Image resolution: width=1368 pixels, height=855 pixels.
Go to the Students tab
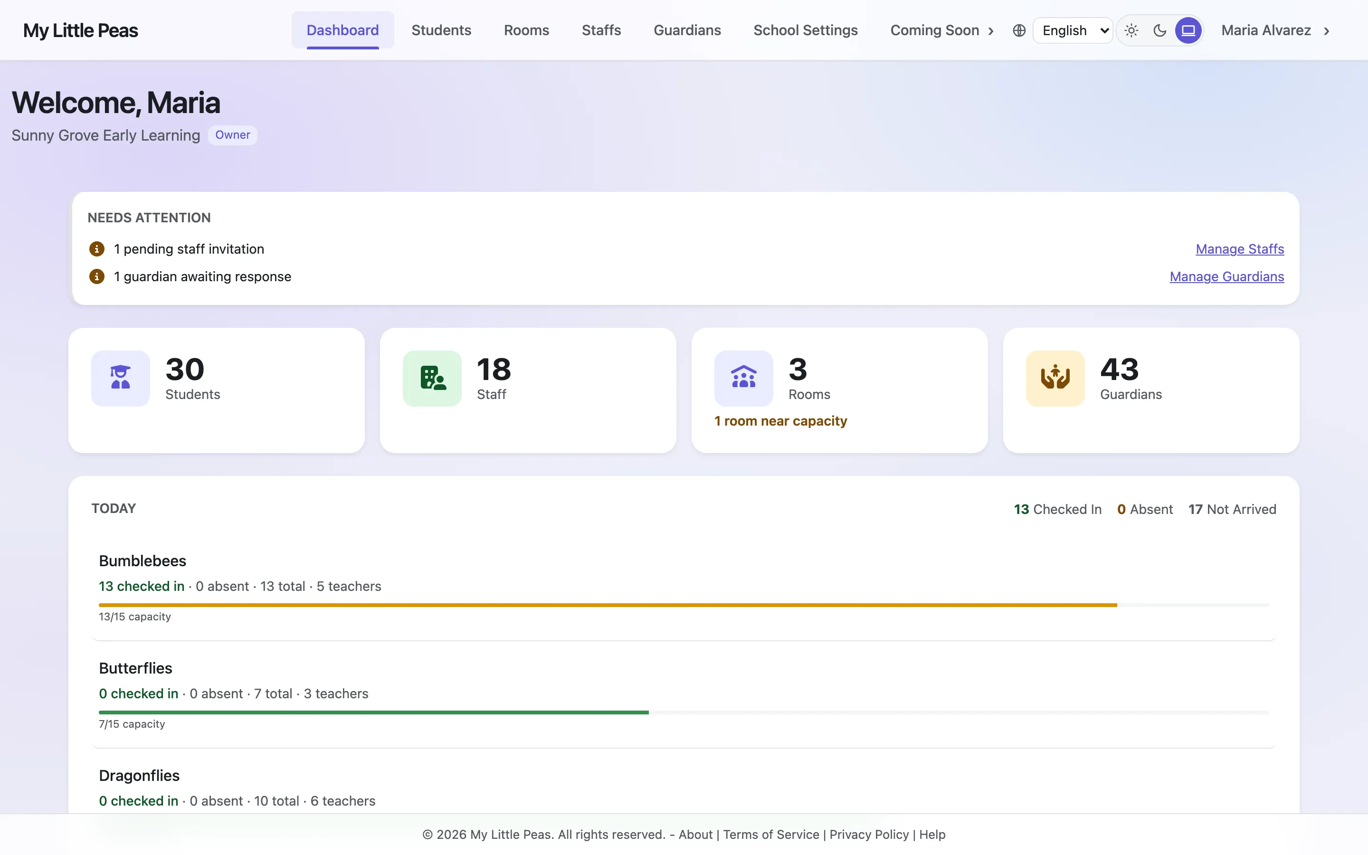click(441, 30)
